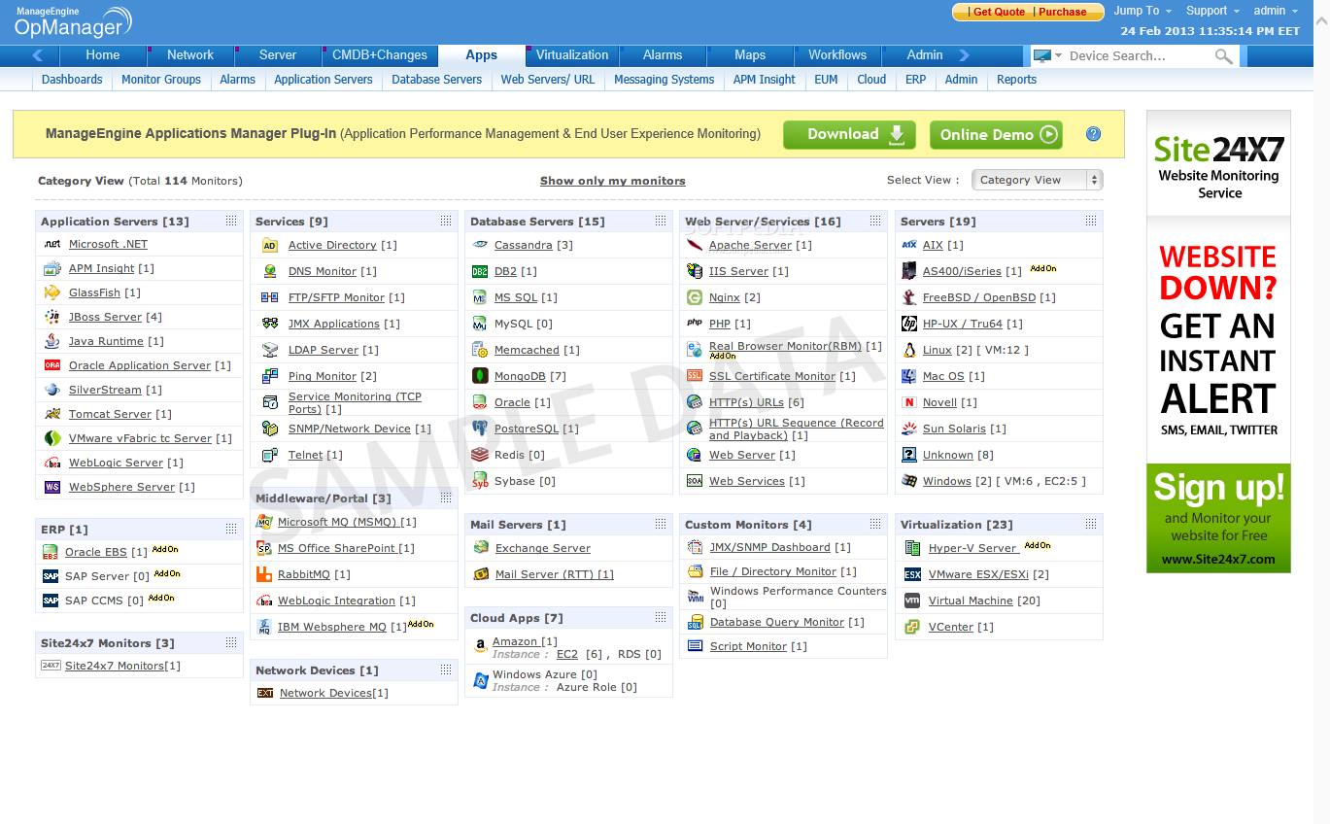1330x824 pixels.
Task: Open the Site24x7 Monitors link
Action: coord(115,666)
